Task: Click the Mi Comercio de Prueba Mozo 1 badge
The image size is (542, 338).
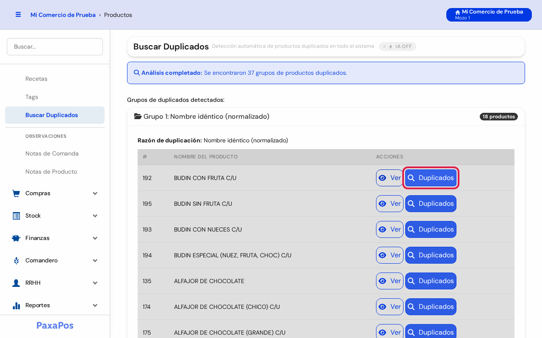Action: click(489, 15)
